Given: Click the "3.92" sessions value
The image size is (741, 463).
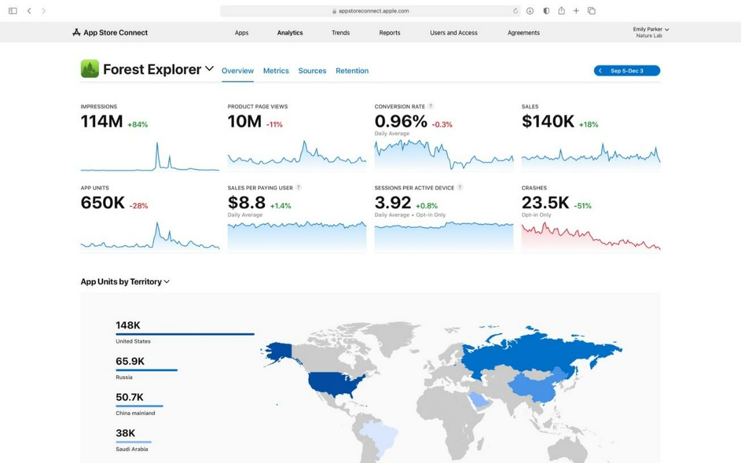Looking at the screenshot, I should pos(393,202).
